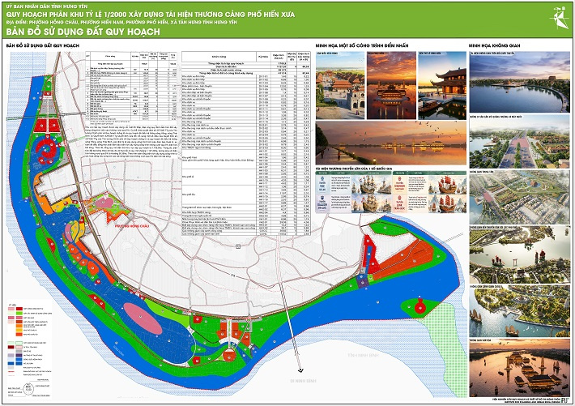Click the red legend color swatch

19,309
